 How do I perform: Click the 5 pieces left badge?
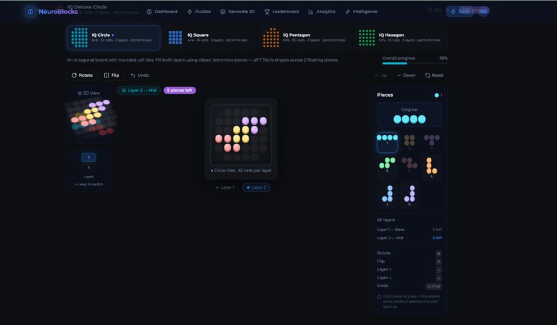[180, 91]
